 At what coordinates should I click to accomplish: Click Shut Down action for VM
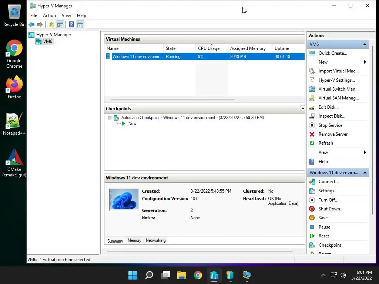(x=331, y=209)
